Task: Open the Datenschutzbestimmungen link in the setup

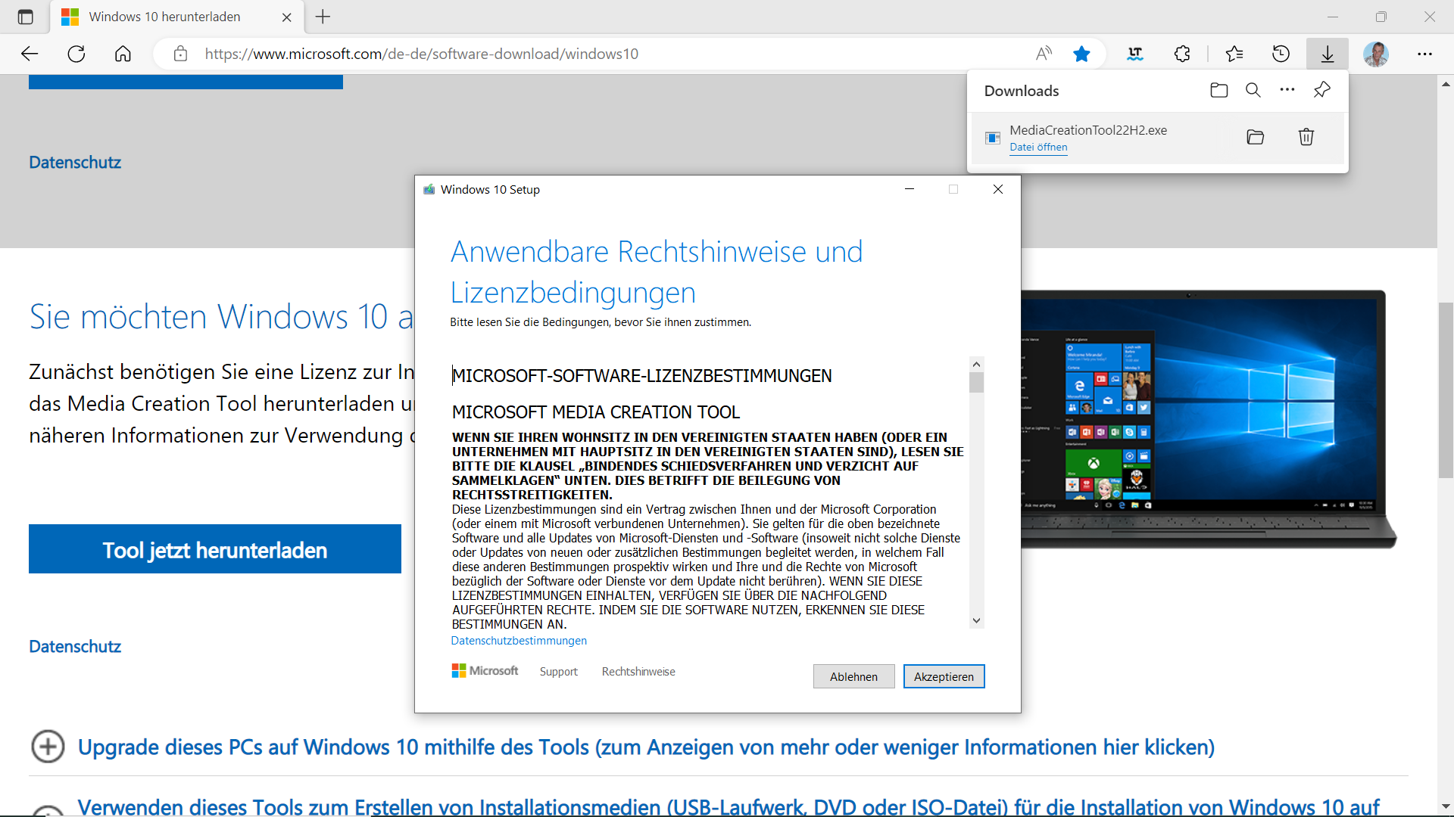Action: (x=519, y=641)
